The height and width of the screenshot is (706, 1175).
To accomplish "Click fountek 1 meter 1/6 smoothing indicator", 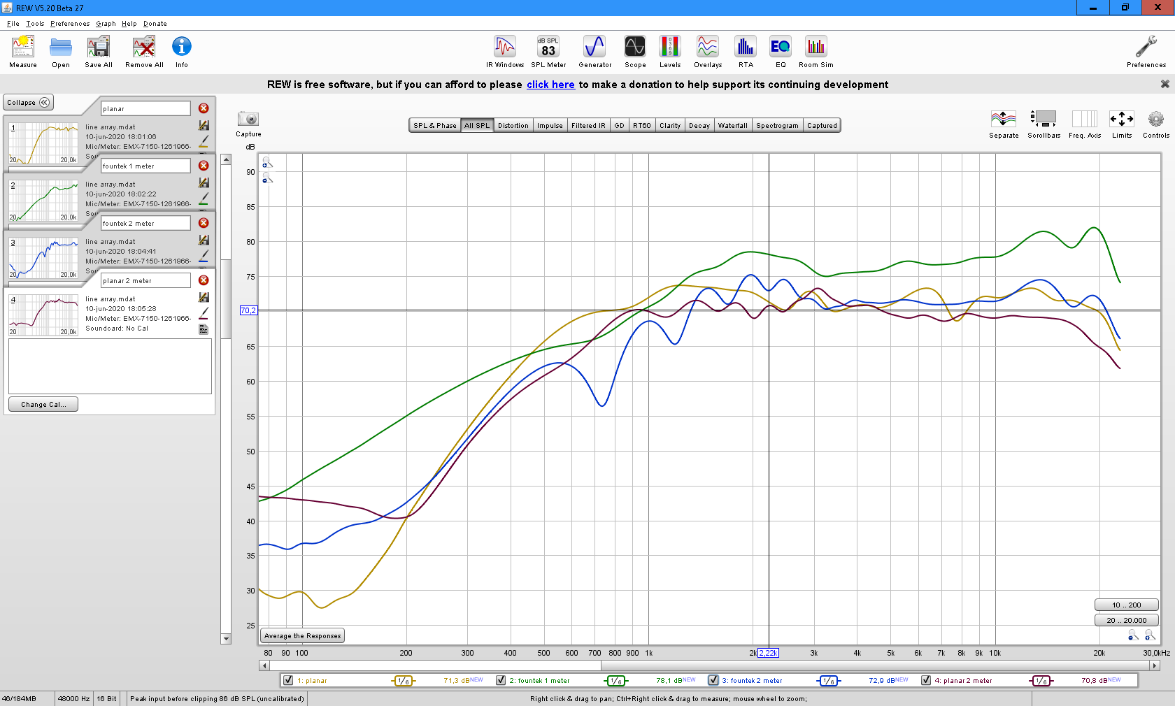I will click(616, 681).
